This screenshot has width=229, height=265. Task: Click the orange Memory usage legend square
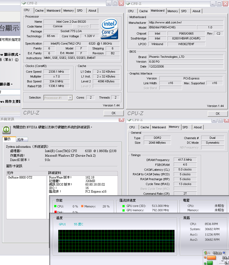[82, 206]
